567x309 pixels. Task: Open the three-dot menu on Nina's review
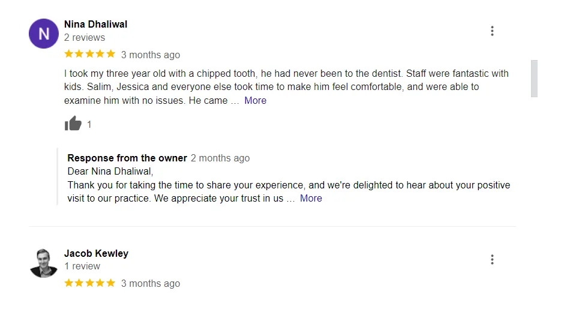pos(492,31)
